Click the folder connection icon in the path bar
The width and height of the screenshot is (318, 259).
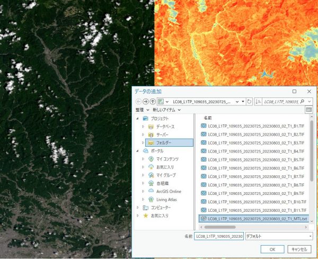coord(161,101)
